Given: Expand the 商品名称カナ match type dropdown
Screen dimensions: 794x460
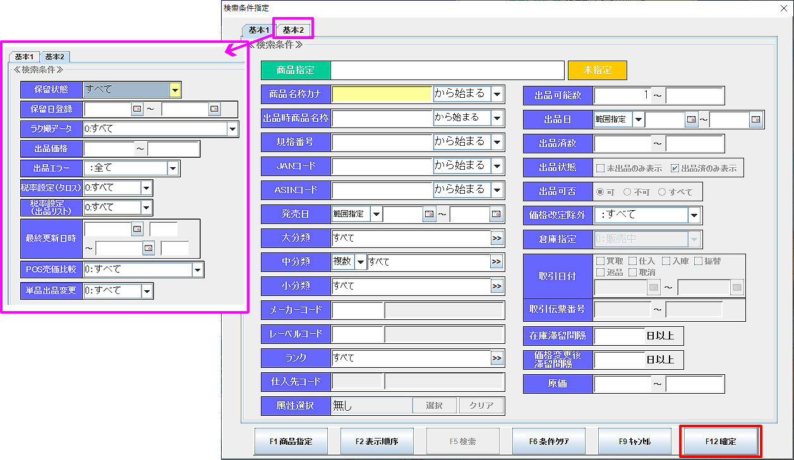Looking at the screenshot, I should point(497,95).
